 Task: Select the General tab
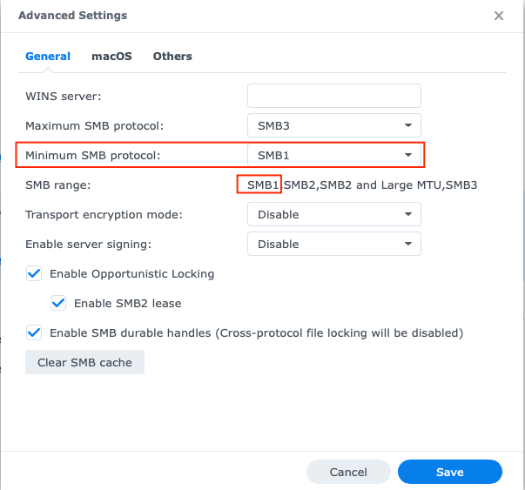(48, 57)
